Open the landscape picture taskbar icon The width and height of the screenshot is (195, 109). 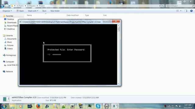[64, 106]
